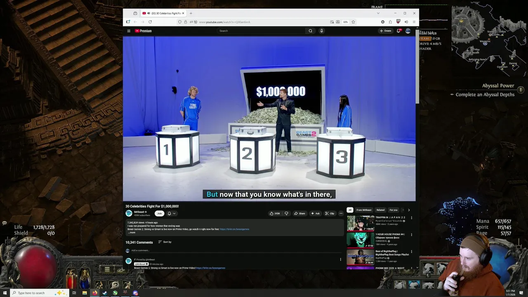Viewport: 528px width, 297px height.
Task: Open Best of BigXthaPlug video thumbnail
Action: pyautogui.click(x=361, y=257)
